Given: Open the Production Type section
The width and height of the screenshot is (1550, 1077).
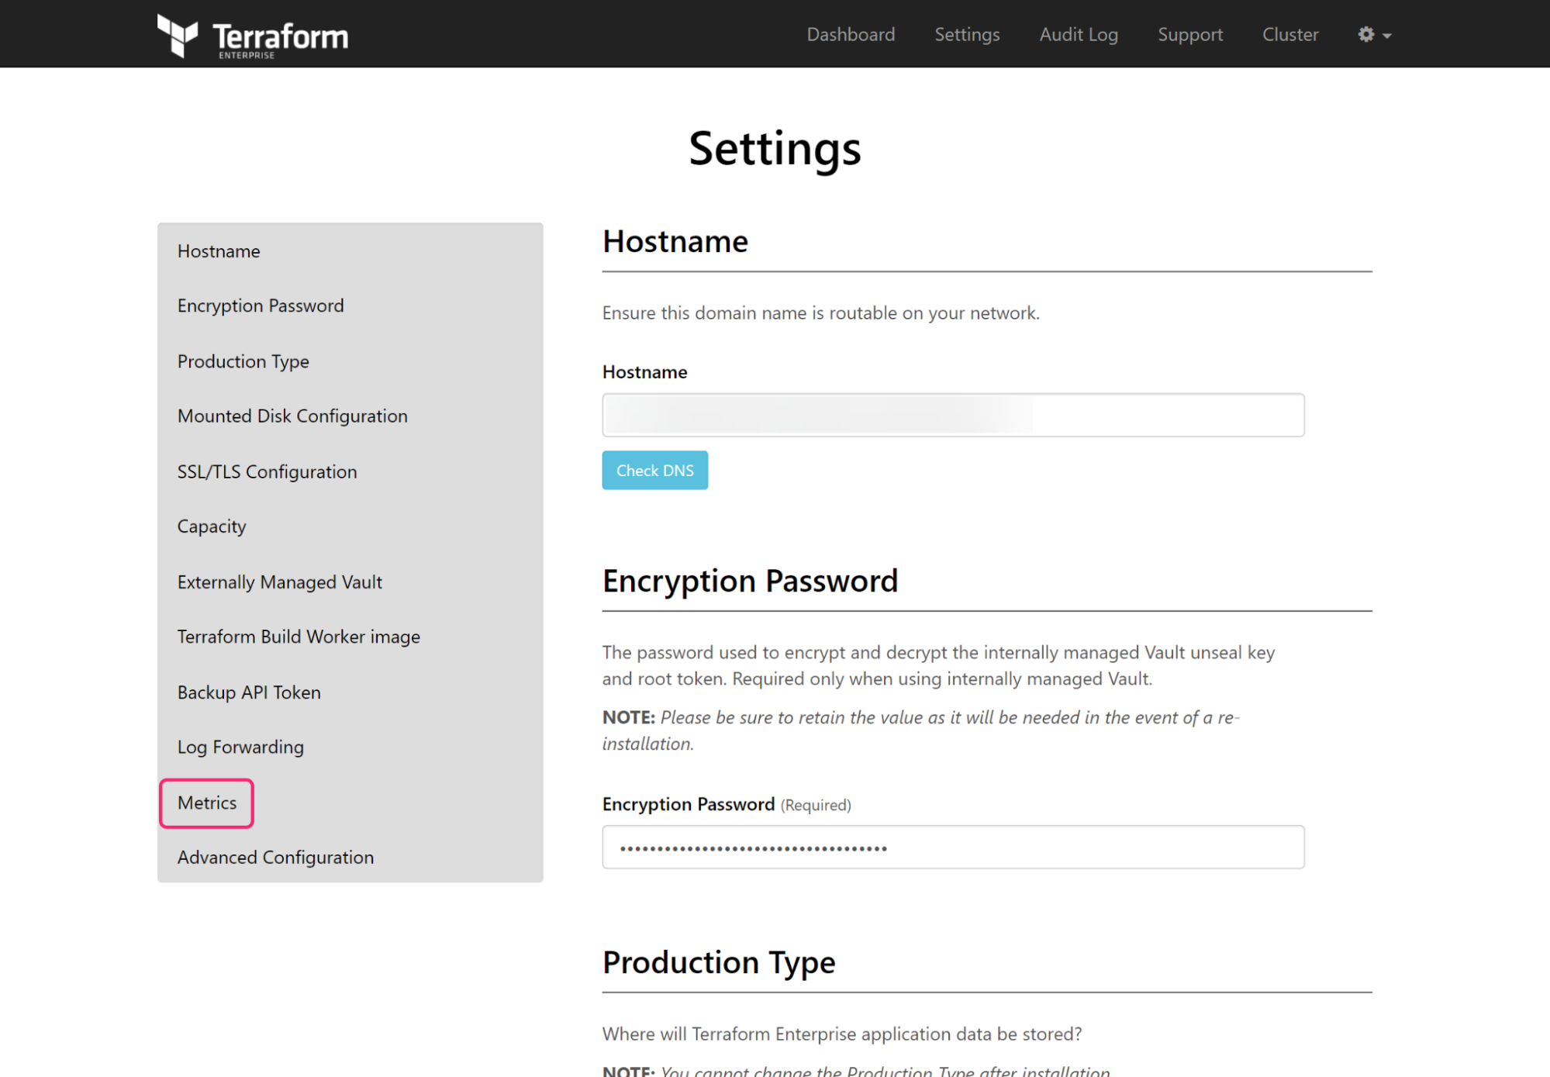Looking at the screenshot, I should coord(243,361).
